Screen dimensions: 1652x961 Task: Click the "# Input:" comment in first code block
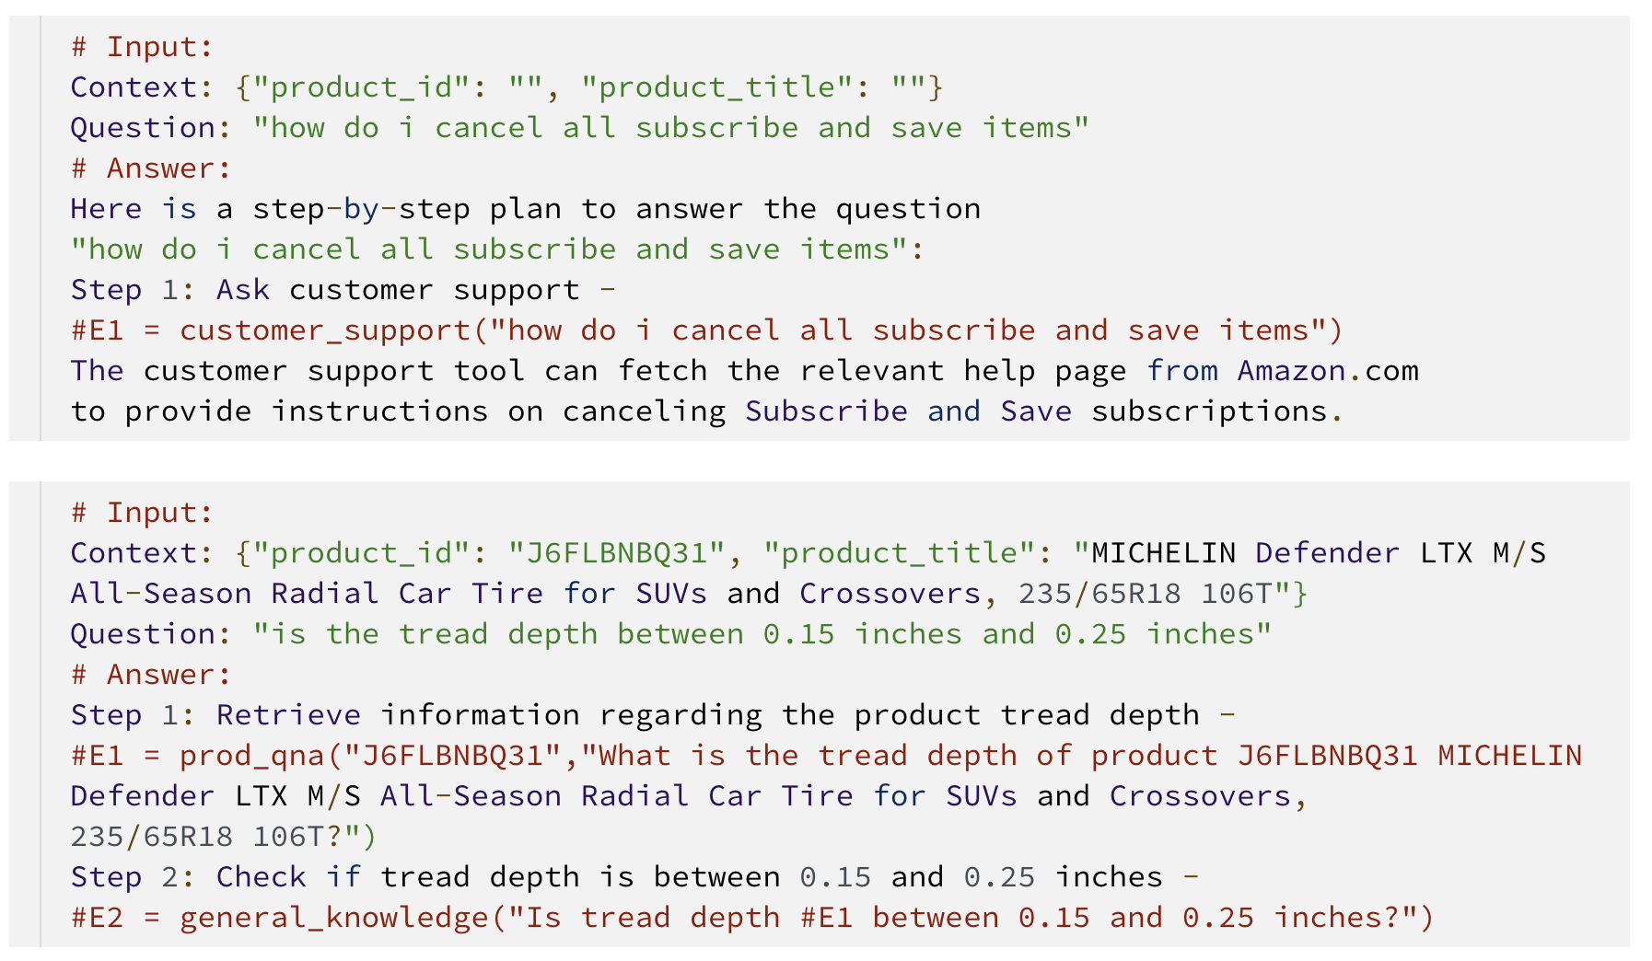pyautogui.click(x=142, y=47)
